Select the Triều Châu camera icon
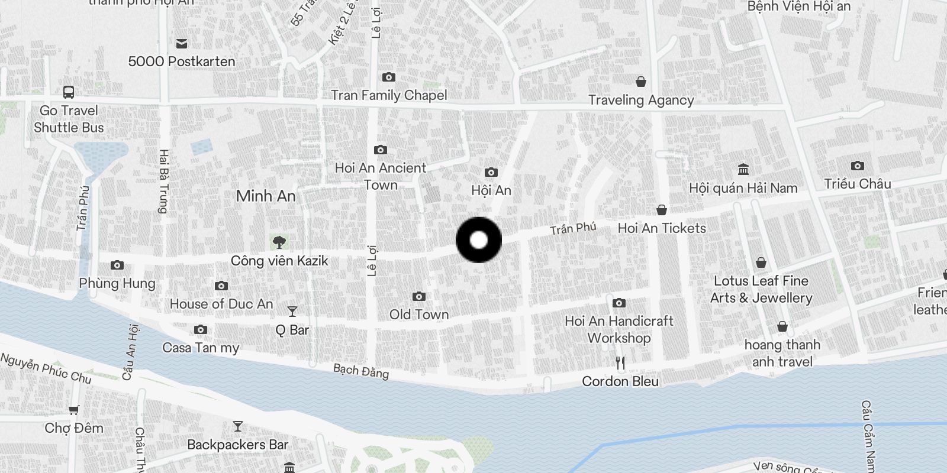The height and width of the screenshot is (473, 947). click(858, 166)
